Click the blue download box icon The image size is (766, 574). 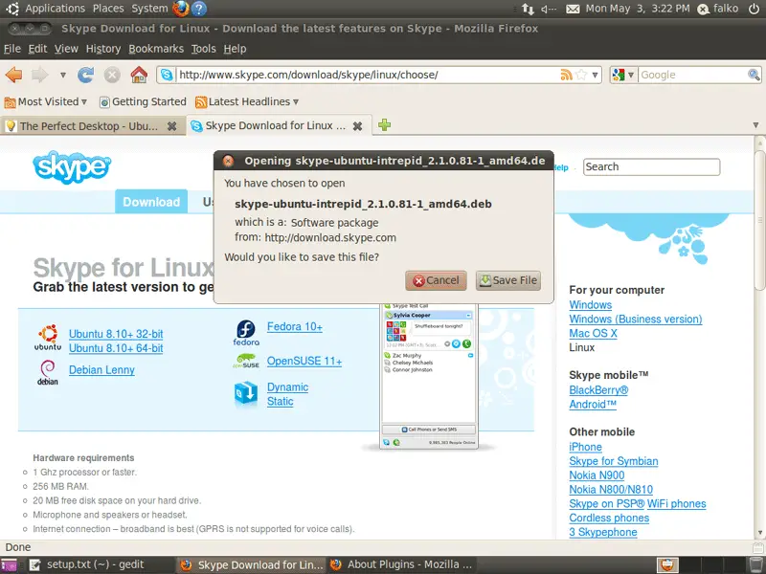point(246,393)
